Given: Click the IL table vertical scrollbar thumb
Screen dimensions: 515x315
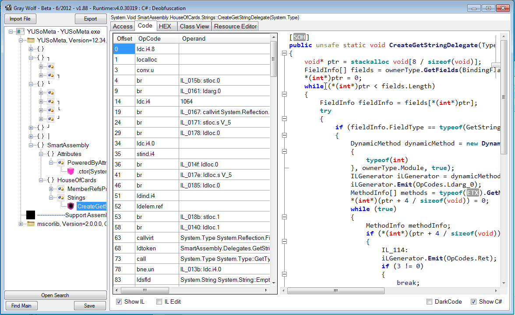Looking at the screenshot, I should (x=274, y=59).
